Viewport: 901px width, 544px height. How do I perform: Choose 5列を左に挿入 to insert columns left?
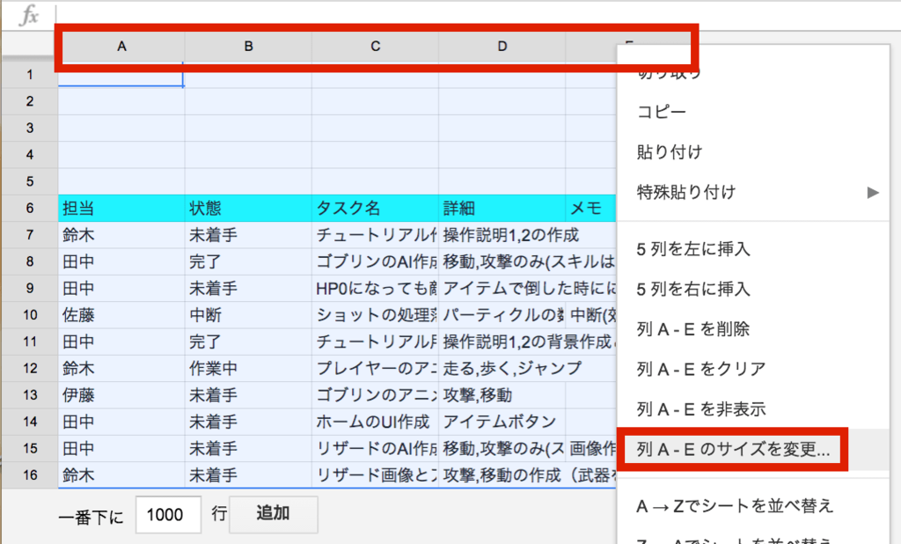click(x=684, y=249)
